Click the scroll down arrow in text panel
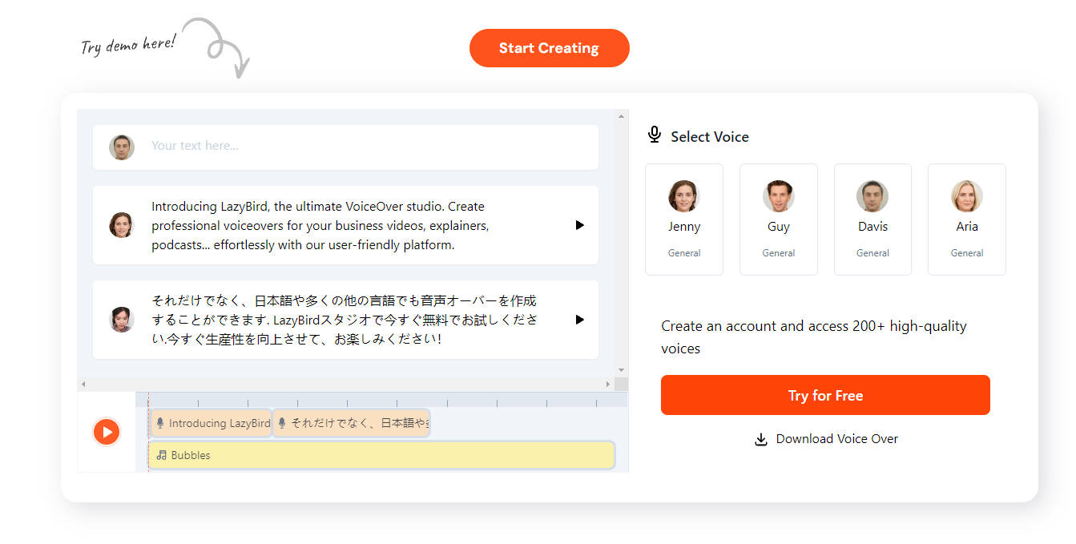The width and height of the screenshot is (1076, 544). coord(621,370)
